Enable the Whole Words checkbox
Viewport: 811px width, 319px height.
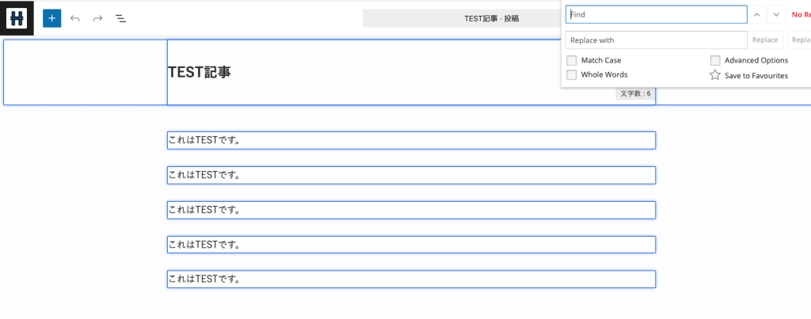coord(572,74)
